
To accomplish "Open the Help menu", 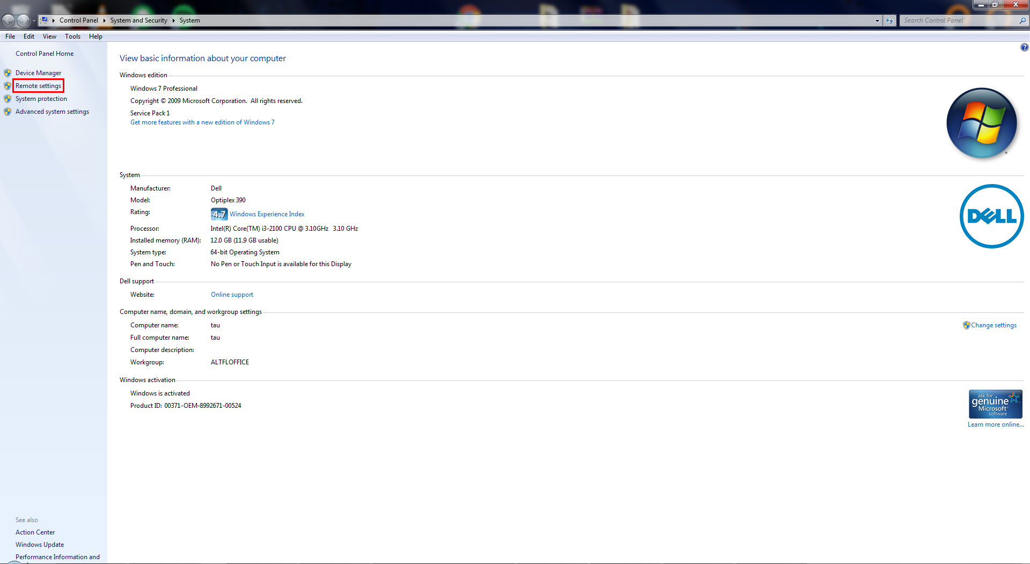I will (x=95, y=36).
